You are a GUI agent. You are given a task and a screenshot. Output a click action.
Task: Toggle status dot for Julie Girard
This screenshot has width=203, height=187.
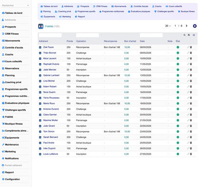click(x=178, y=126)
